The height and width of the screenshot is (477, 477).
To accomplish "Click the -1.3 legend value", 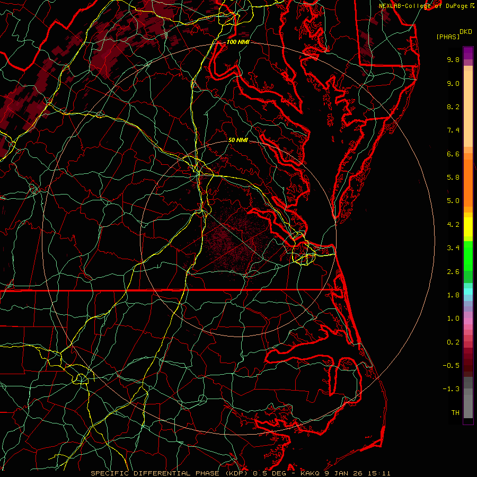I will point(451,389).
